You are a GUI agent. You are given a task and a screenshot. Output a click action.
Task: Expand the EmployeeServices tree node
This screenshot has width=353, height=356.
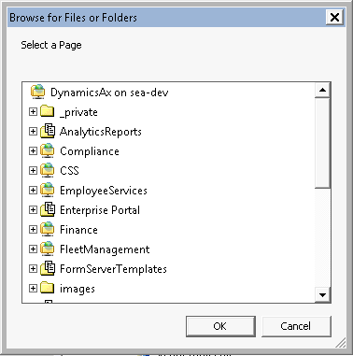pos(33,190)
